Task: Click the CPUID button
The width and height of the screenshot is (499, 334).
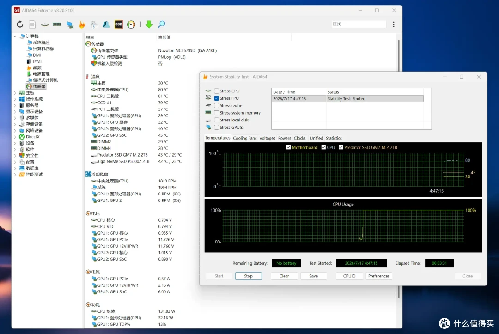Action: click(349, 276)
